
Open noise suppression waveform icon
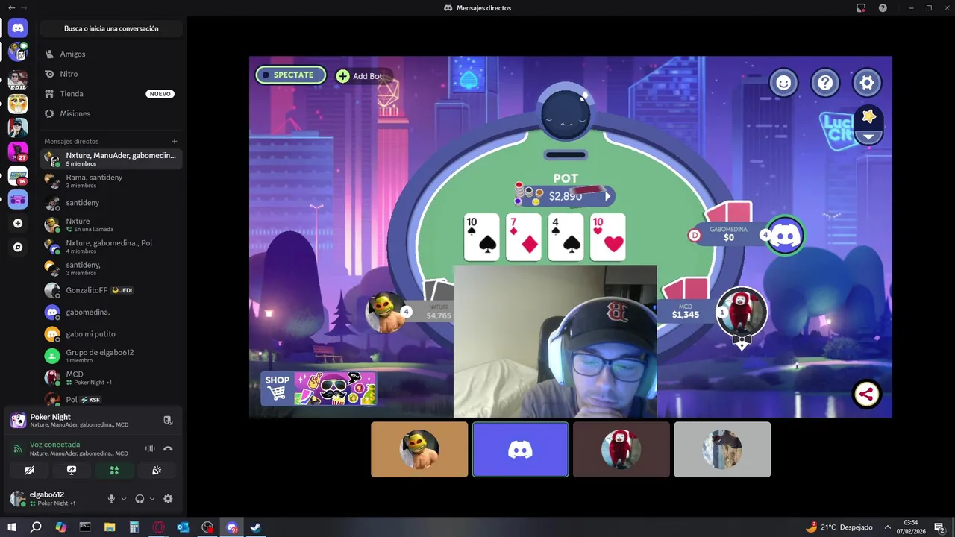coord(150,448)
